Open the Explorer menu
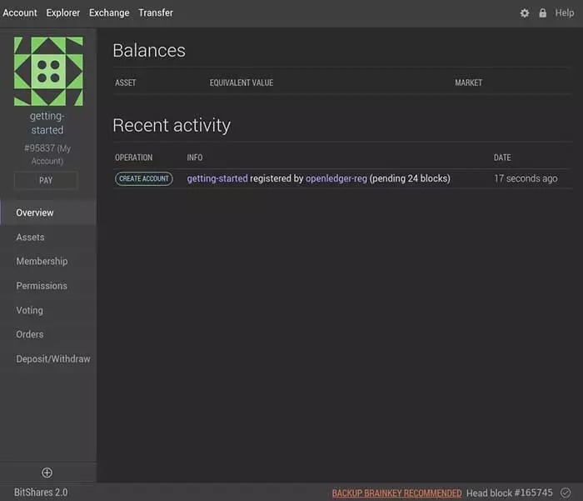The width and height of the screenshot is (583, 501). (63, 13)
